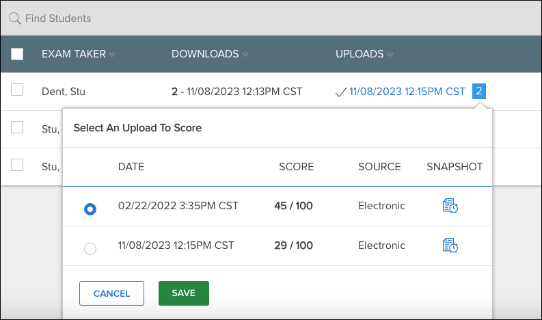Tick the checkbox for Dent, Stu

pos(17,90)
